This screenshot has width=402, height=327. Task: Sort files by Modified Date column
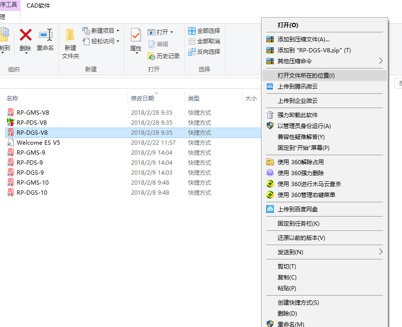click(x=142, y=99)
